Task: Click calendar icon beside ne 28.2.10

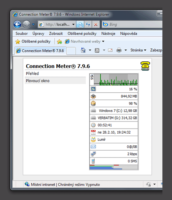Action: (x=93, y=132)
